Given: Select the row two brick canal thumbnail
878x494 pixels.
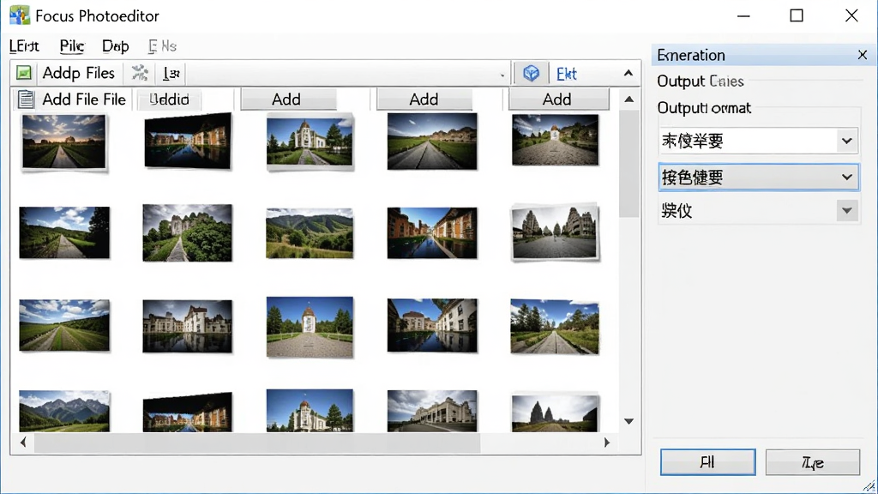Looking at the screenshot, I should (x=432, y=233).
